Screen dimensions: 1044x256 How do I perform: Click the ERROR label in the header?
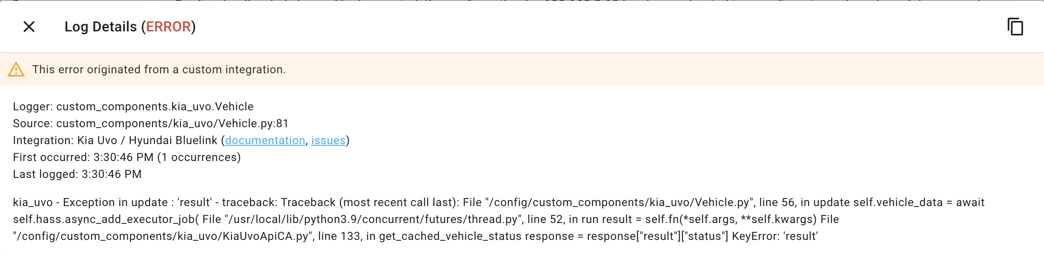[170, 27]
